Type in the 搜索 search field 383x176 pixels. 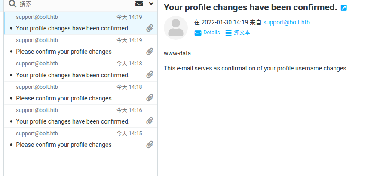pyautogui.click(x=73, y=4)
